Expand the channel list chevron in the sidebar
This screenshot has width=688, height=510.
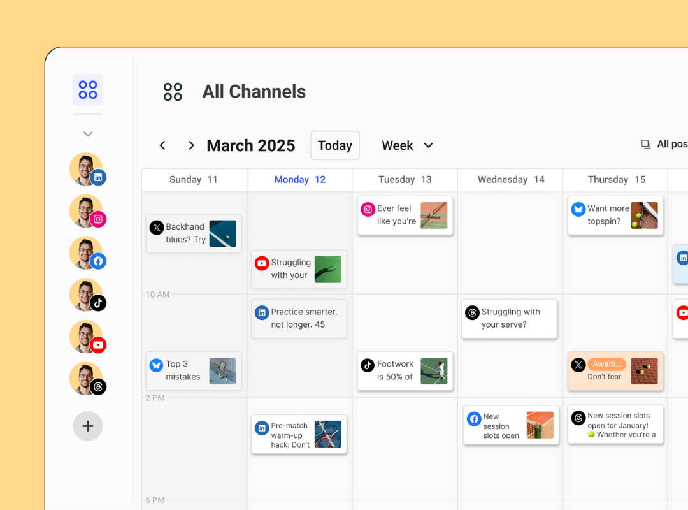[x=87, y=133]
